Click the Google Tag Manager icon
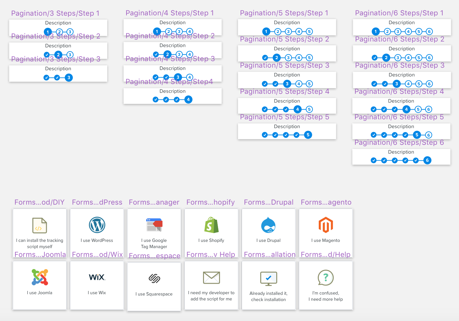The image size is (459, 321). point(154,225)
